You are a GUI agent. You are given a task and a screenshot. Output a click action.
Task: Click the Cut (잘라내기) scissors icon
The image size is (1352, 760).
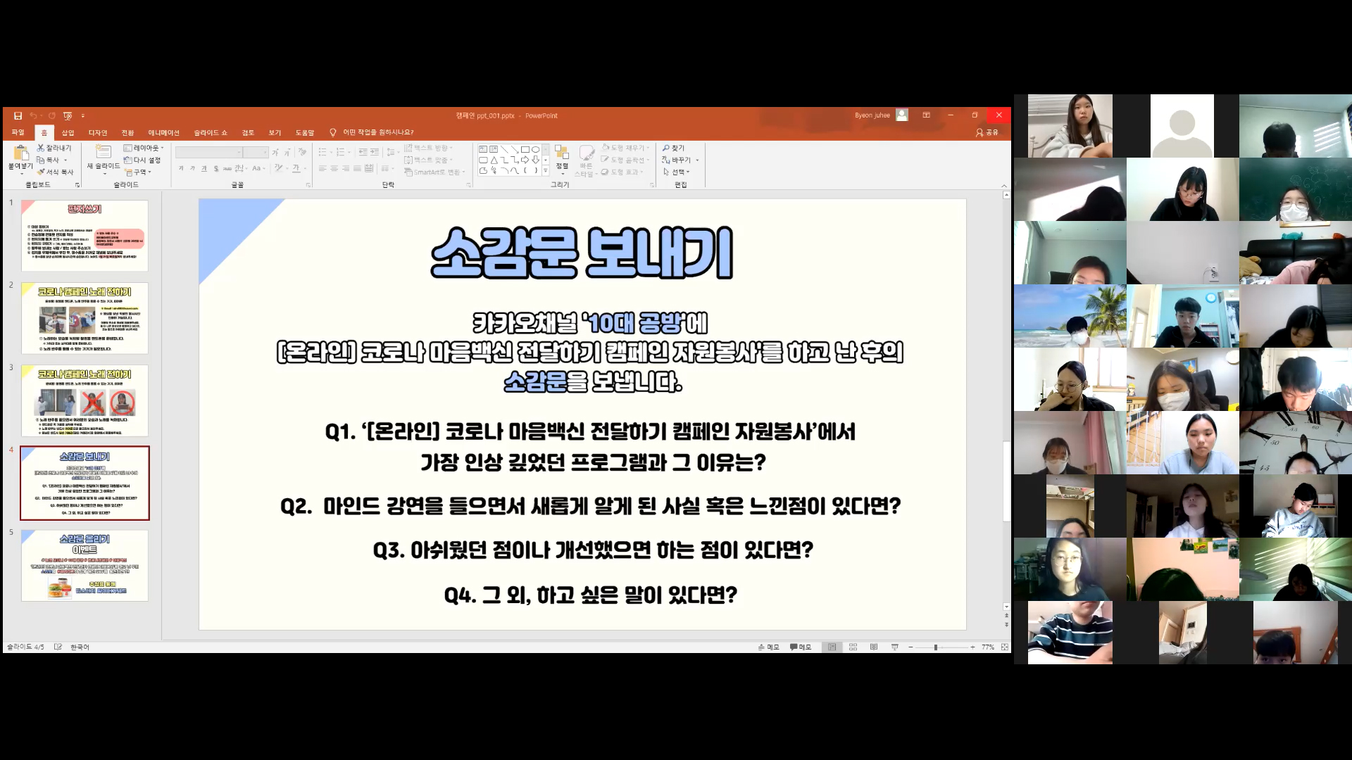pos(41,148)
